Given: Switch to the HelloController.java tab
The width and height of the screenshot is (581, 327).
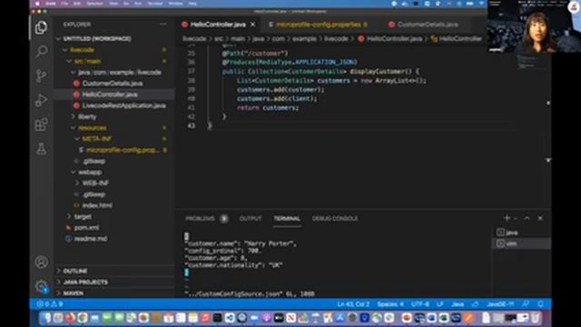Looking at the screenshot, I should tap(218, 25).
